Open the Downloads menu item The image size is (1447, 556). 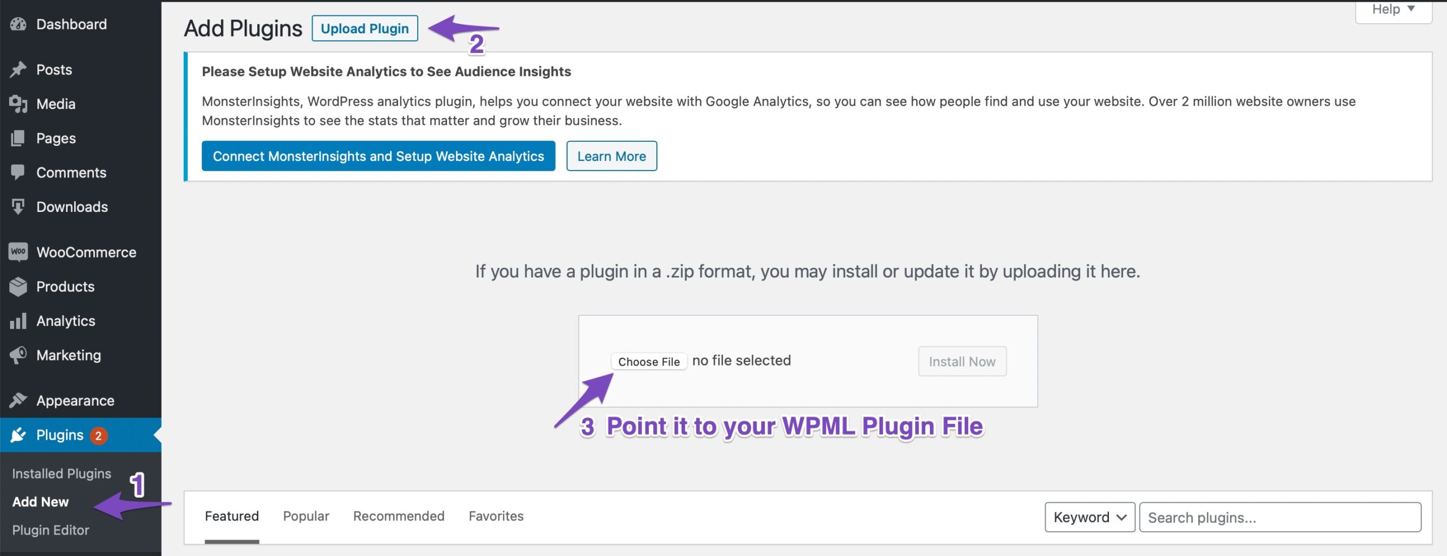point(72,207)
